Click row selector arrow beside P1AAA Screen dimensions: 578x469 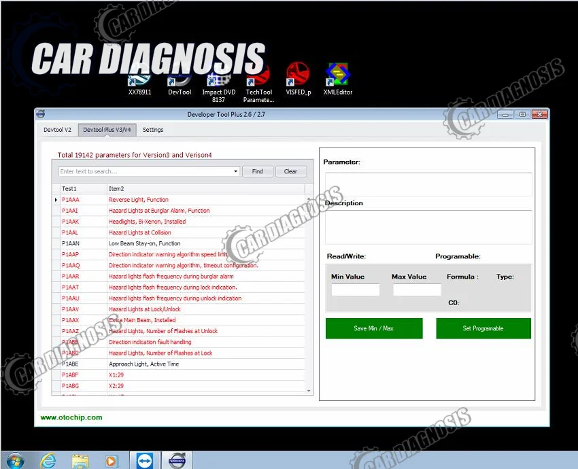coord(56,200)
